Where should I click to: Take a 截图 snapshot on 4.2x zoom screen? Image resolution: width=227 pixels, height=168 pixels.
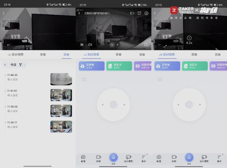[x=159, y=158]
